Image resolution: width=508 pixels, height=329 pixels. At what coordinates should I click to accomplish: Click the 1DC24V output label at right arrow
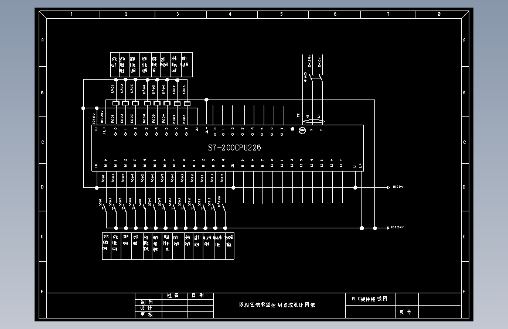(397, 227)
